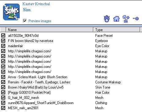
Task: Uncheck the F-IN brows blond2 checkbox
Action: 3,41
